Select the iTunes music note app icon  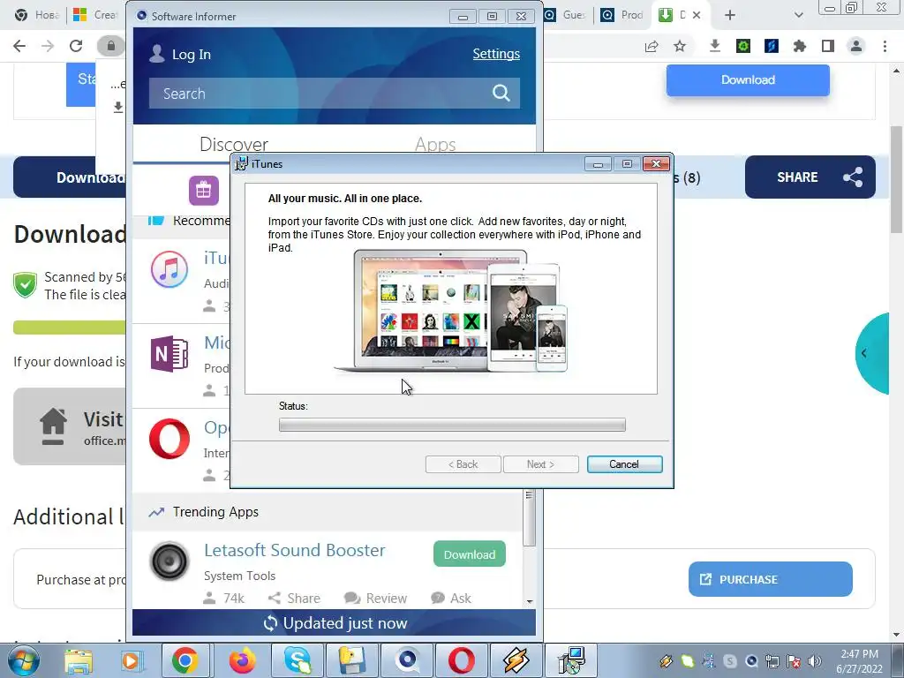[169, 269]
